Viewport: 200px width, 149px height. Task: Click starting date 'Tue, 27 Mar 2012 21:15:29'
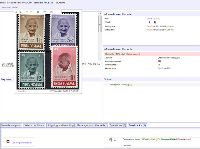coord(156,26)
